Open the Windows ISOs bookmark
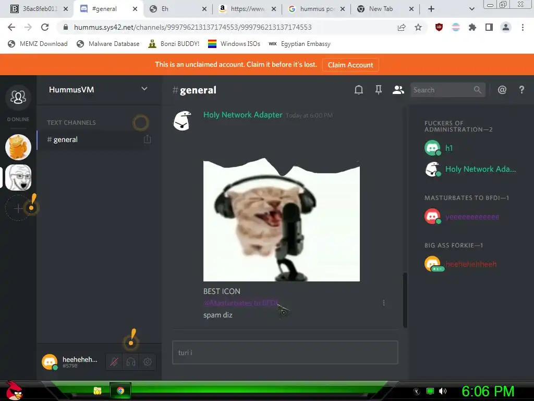The height and width of the screenshot is (401, 534). pos(234,44)
